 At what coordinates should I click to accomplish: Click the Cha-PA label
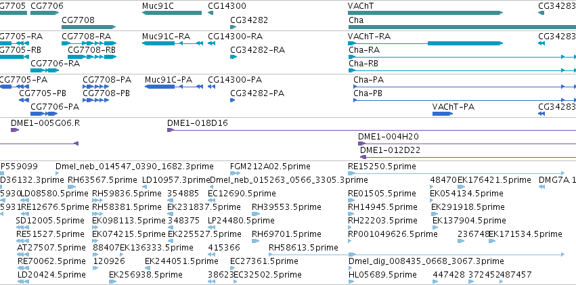point(368,80)
